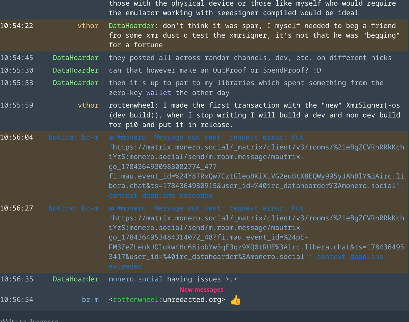Click the message 'they posted all across random channels'

pyautogui.click(x=250, y=58)
